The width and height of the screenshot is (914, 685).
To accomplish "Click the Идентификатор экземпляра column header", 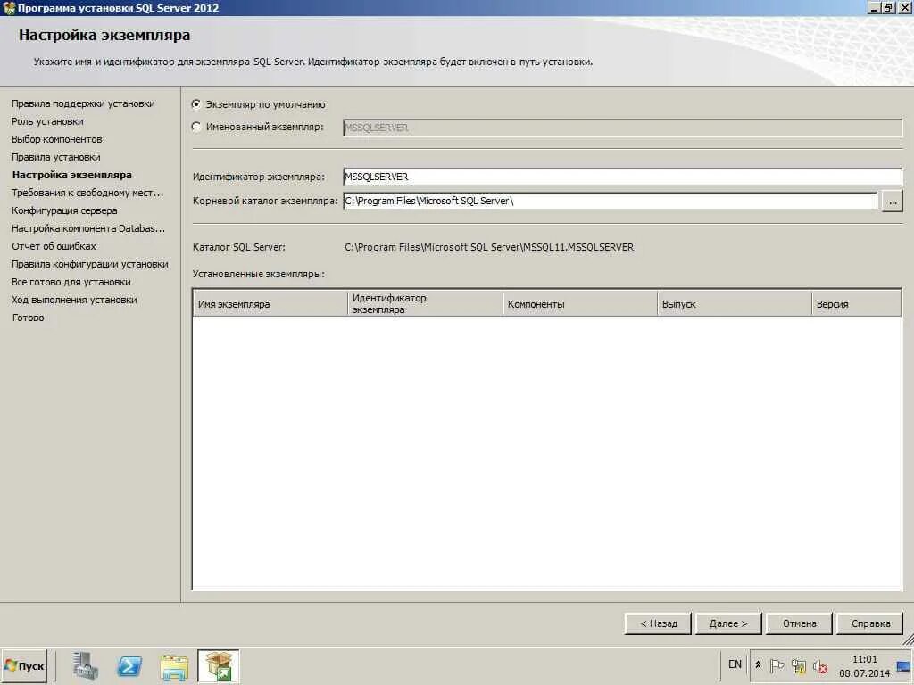I will [425, 304].
